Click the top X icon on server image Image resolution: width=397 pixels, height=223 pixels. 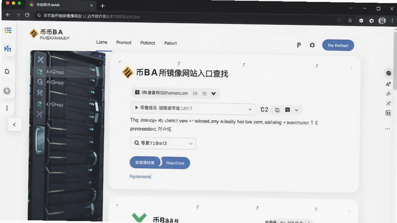pyautogui.click(x=41, y=59)
